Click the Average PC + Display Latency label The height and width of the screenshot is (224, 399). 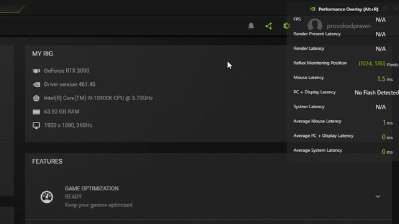point(323,136)
